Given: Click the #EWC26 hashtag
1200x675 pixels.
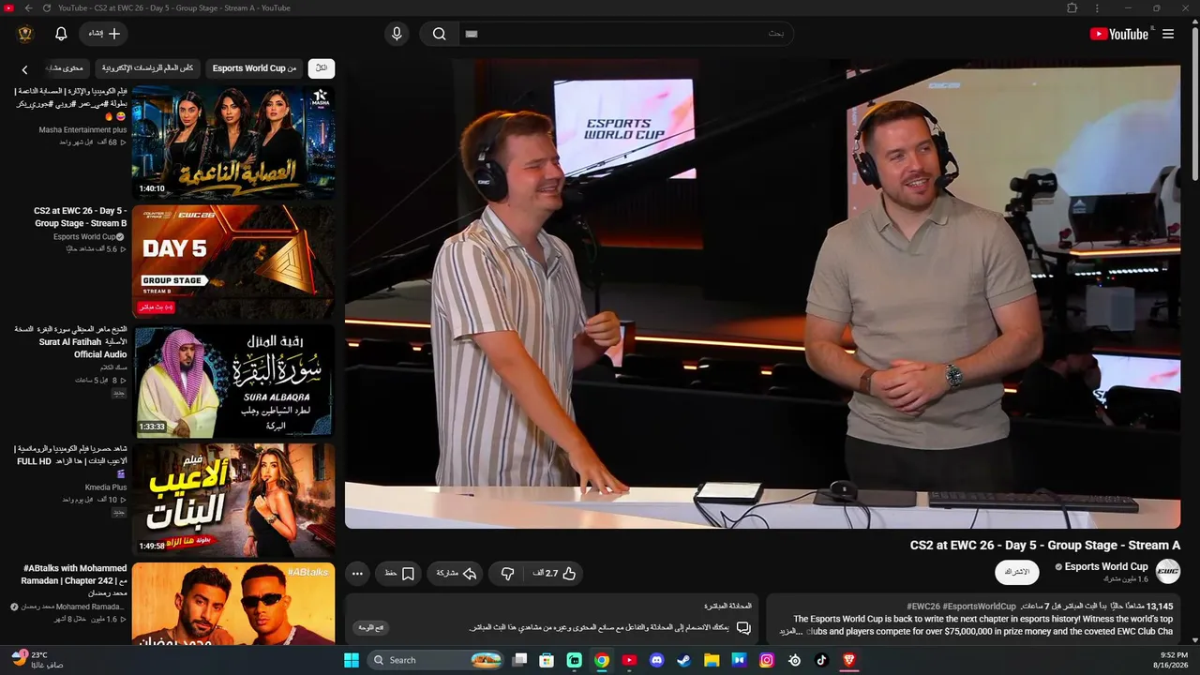Looking at the screenshot, I should point(924,607).
